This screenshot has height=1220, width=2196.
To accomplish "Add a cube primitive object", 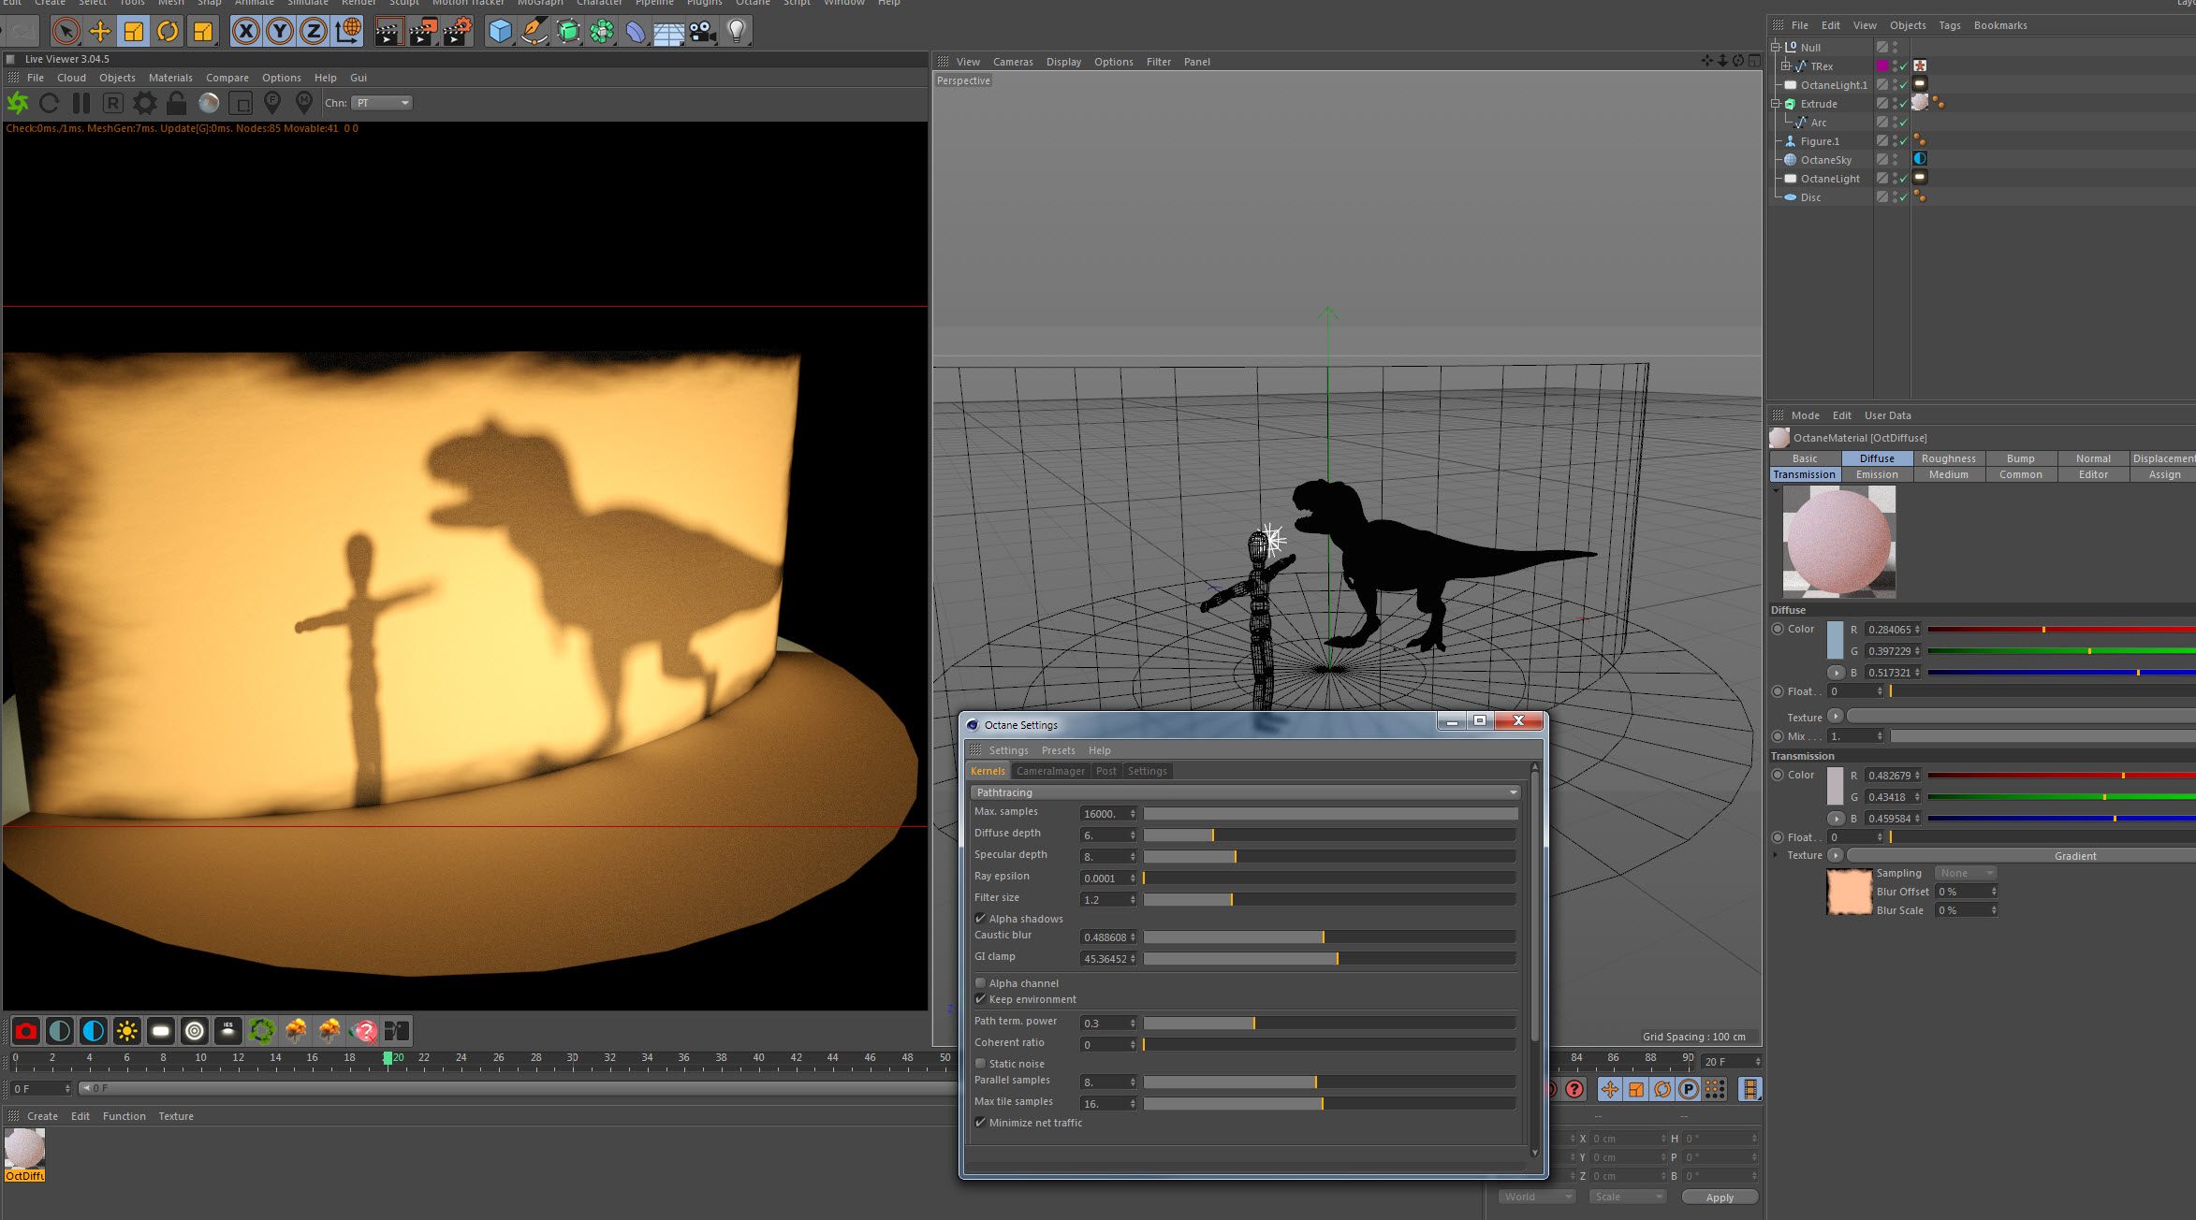I will pyautogui.click(x=501, y=31).
